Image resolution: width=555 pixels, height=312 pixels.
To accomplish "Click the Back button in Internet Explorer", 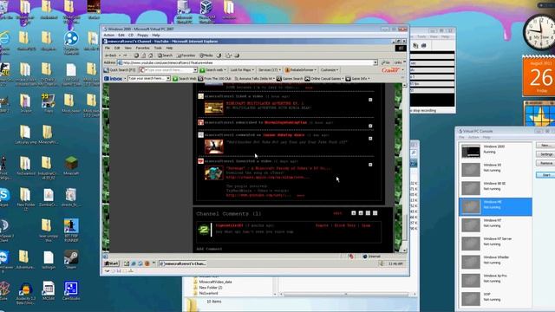I will (x=111, y=55).
